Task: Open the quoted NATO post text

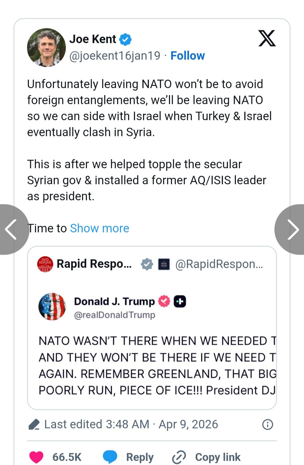Action: (x=157, y=365)
